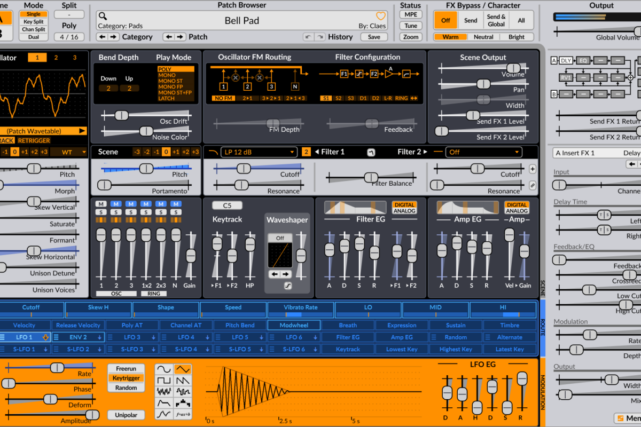The height and width of the screenshot is (427, 641).
Task: Select the envelope LFO shape
Action: pyautogui.click(x=164, y=403)
